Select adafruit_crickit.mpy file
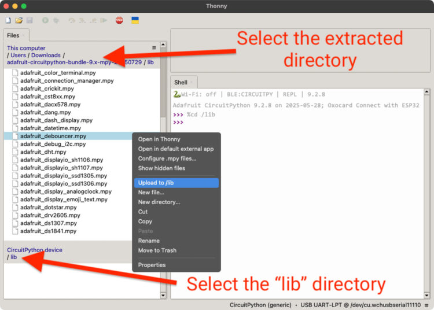 point(47,88)
